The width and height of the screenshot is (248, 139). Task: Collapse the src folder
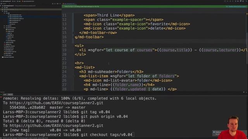click(2, 11)
